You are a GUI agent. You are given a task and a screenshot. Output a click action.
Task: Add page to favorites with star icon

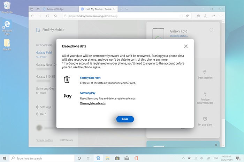point(187,16)
